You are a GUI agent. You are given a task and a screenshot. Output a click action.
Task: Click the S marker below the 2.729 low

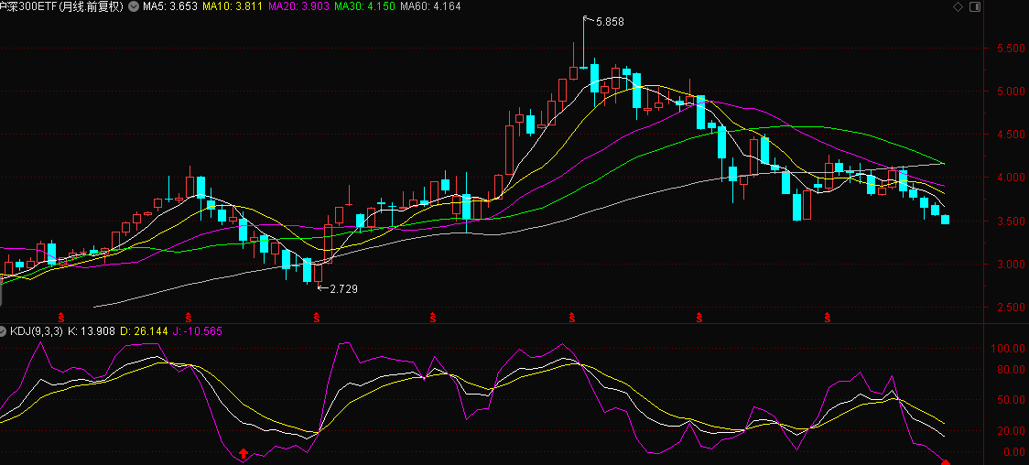click(317, 317)
